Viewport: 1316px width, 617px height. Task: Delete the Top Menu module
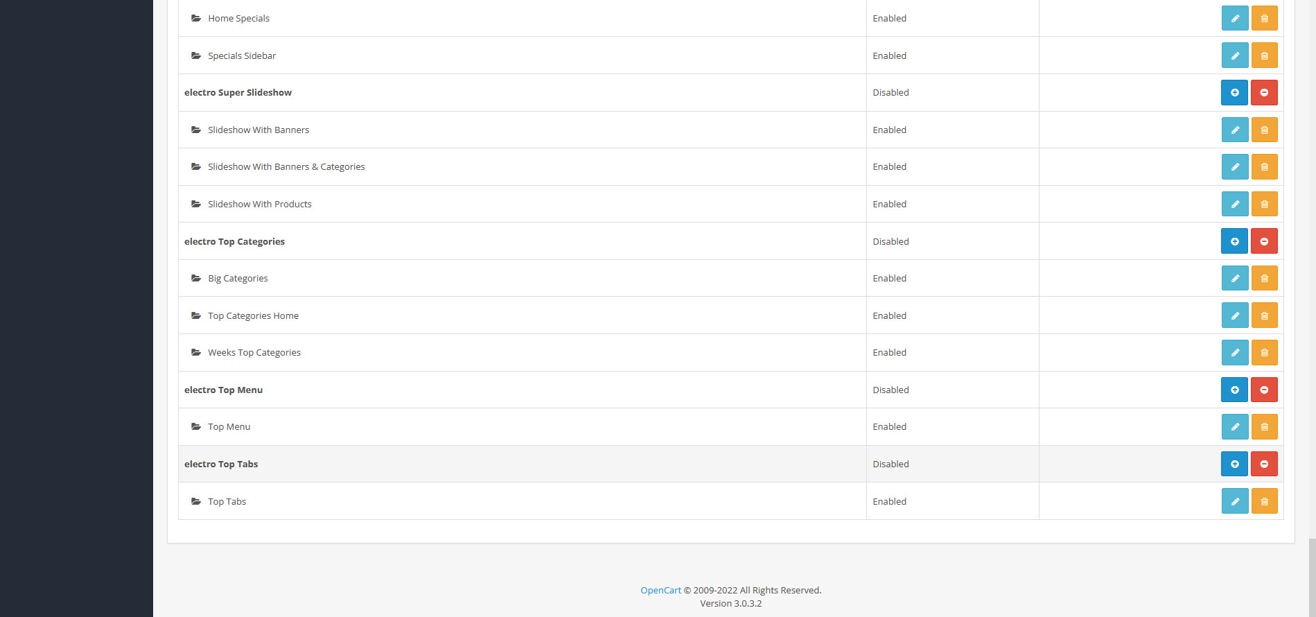[1264, 426]
